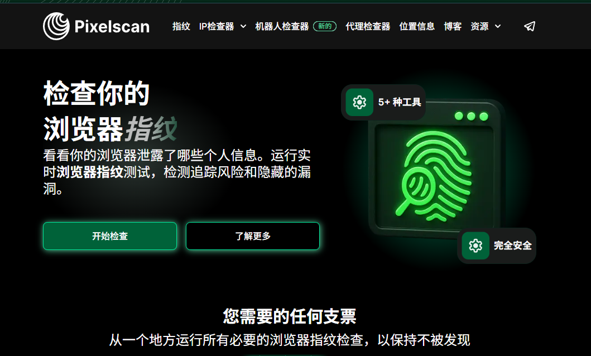Go to 机器人检查器 in the navbar
Viewport: 591px width, 356px height.
pyautogui.click(x=282, y=26)
